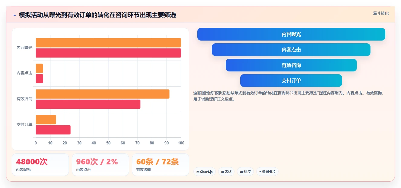Select the 支付订单 funnel stage bar
Viewport: 401px width, 188px height.
(x=291, y=81)
